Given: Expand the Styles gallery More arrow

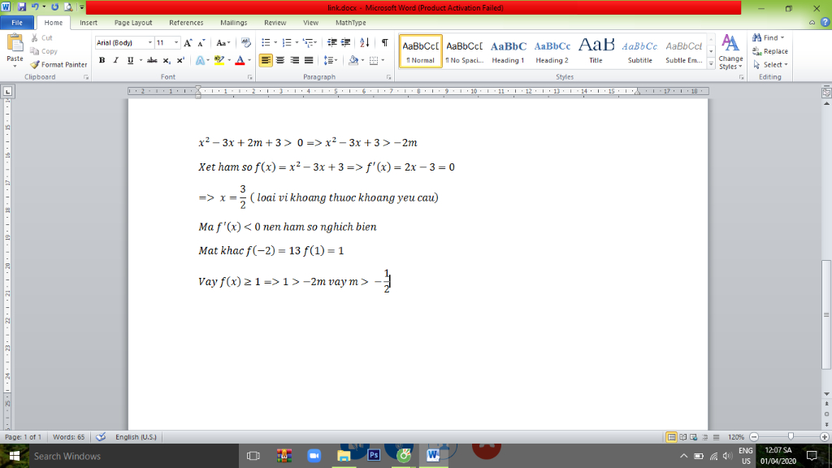Looking at the screenshot, I should pos(711,63).
